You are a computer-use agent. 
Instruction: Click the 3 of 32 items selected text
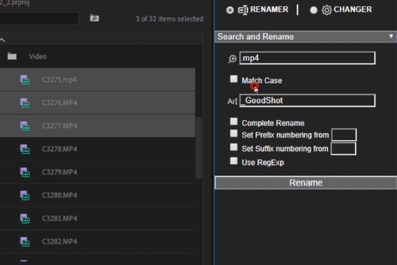click(x=169, y=18)
